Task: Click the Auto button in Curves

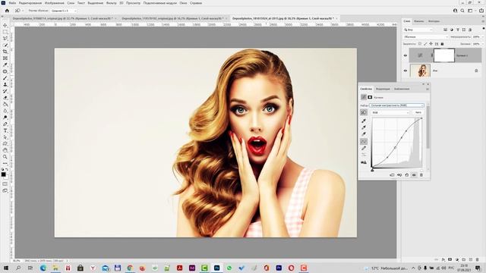Action: [418, 112]
